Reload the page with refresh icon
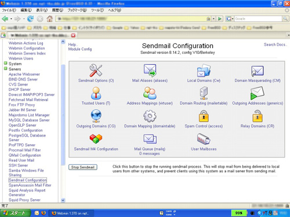 (30, 19)
